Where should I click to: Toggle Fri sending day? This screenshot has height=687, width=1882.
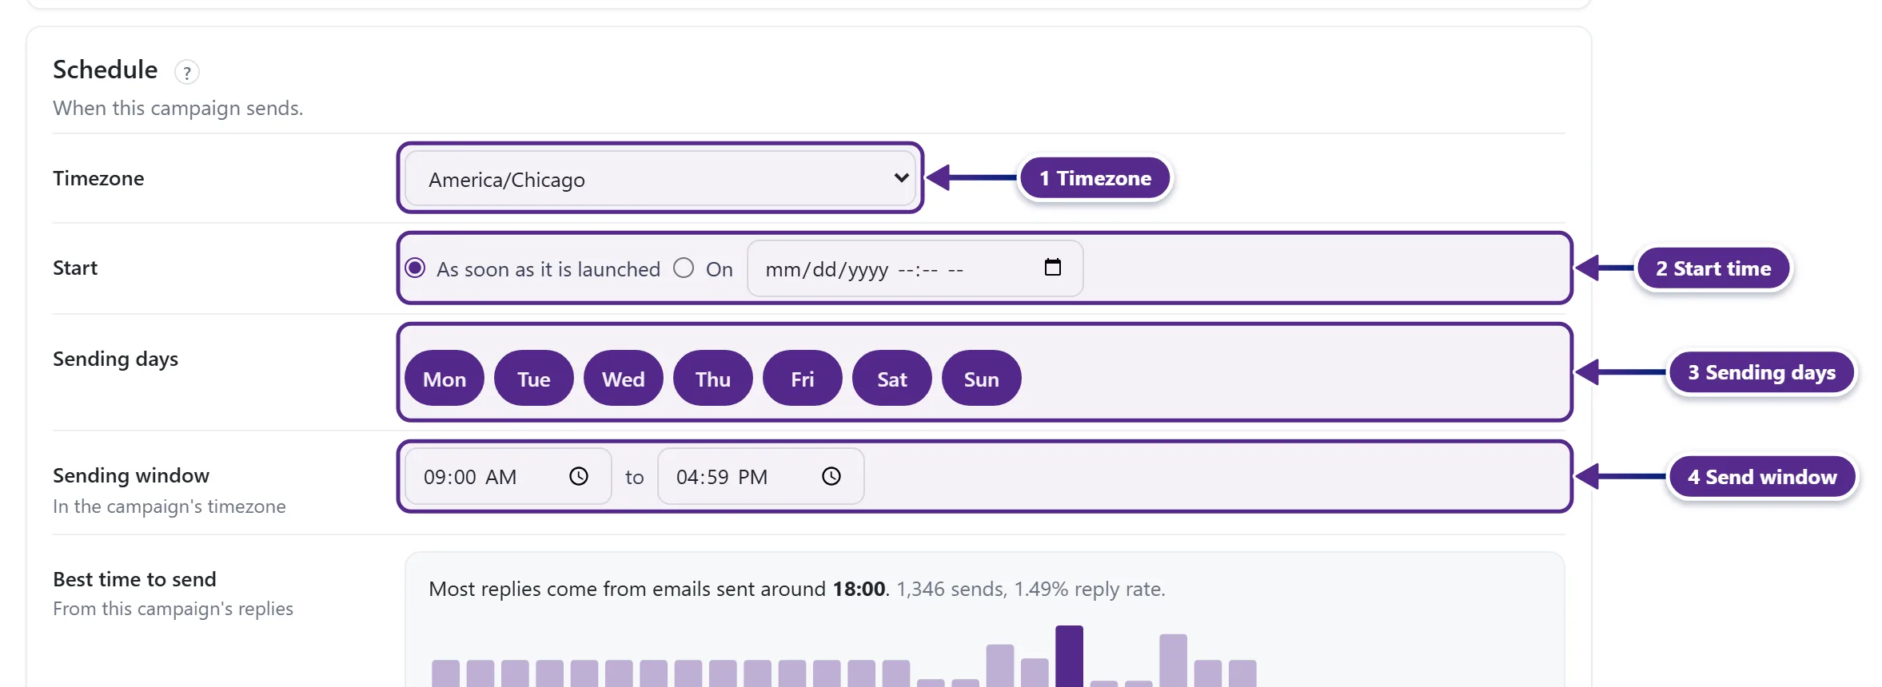tap(803, 379)
